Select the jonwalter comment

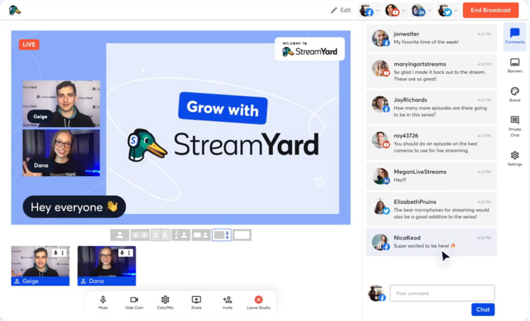[x=432, y=38]
